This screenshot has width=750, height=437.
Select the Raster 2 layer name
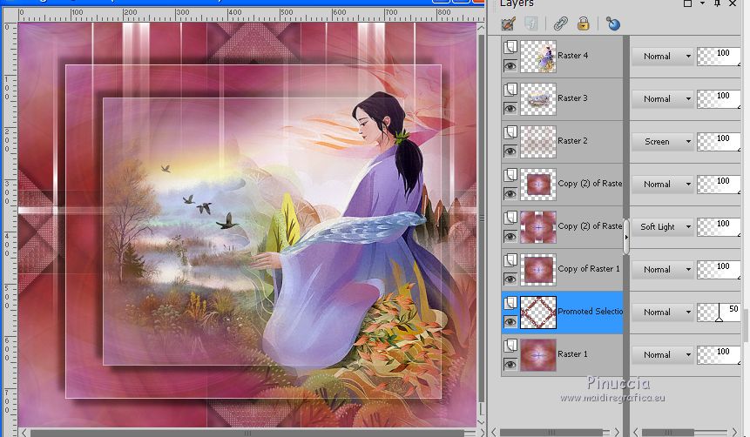pyautogui.click(x=572, y=140)
